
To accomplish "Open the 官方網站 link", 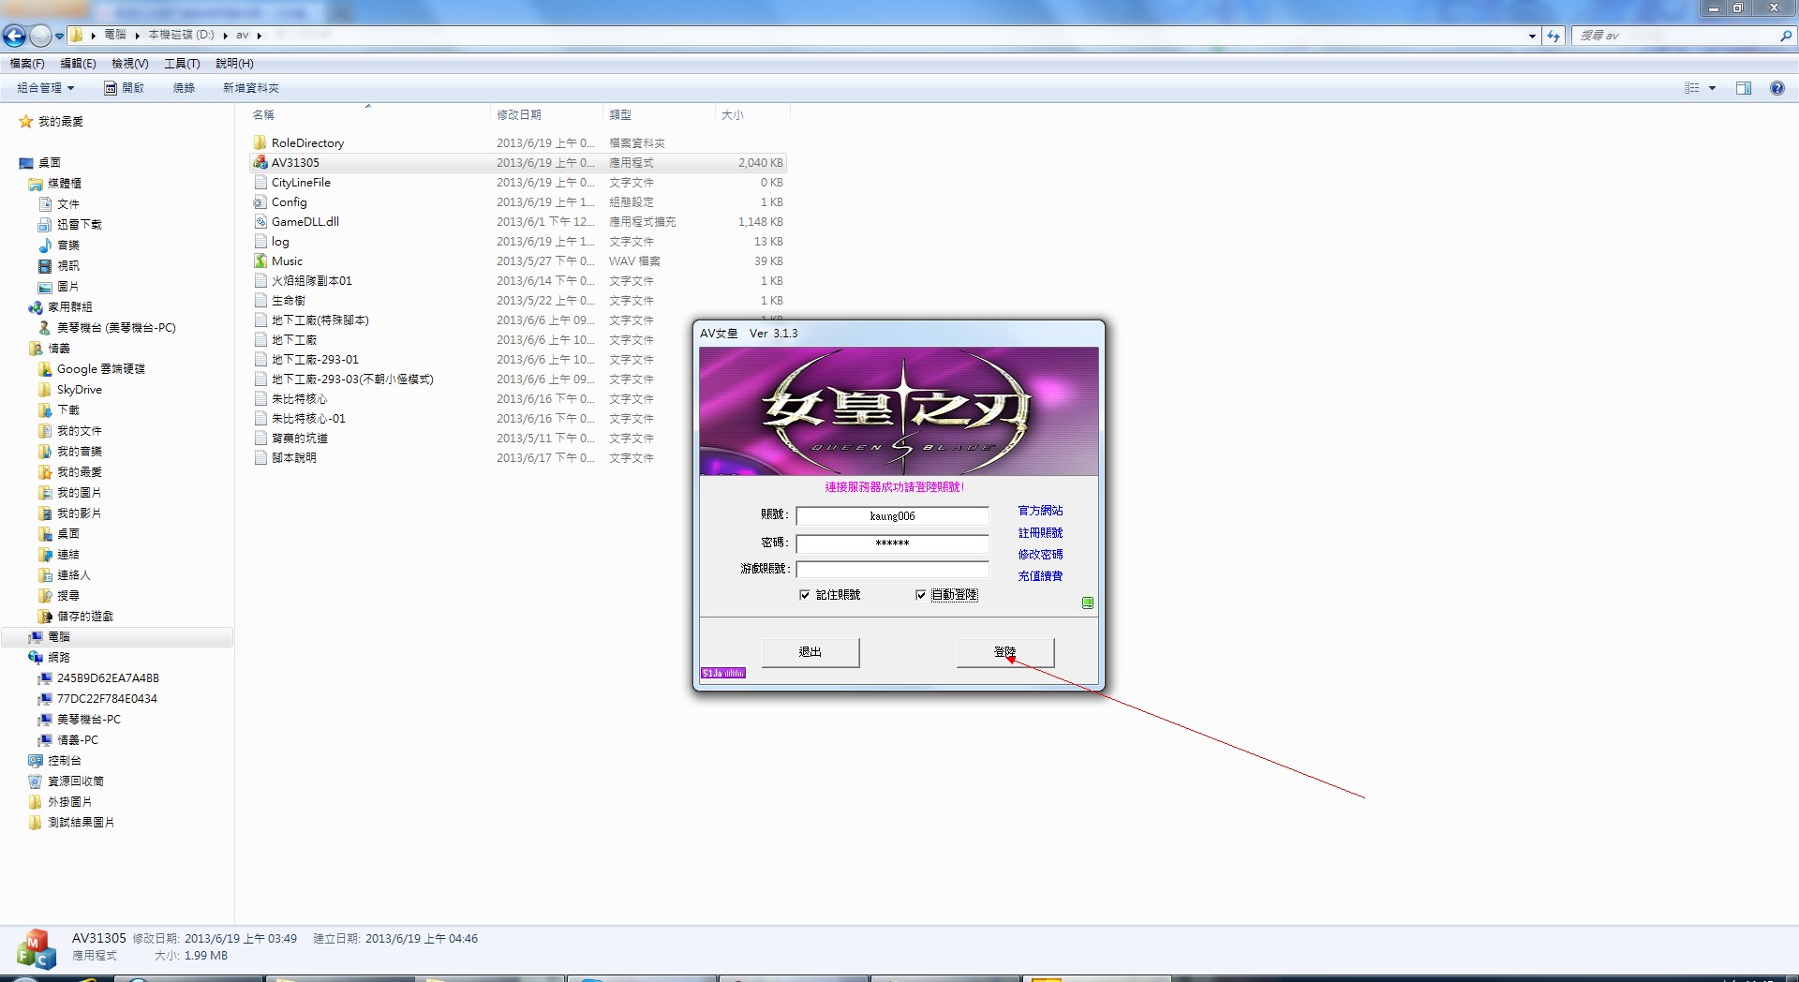I will click(x=1040, y=511).
